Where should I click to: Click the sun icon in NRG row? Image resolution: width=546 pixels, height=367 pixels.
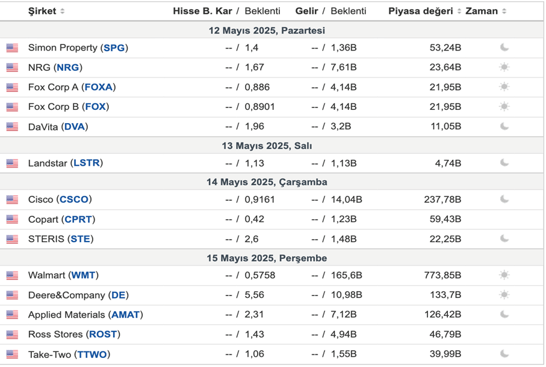504,67
